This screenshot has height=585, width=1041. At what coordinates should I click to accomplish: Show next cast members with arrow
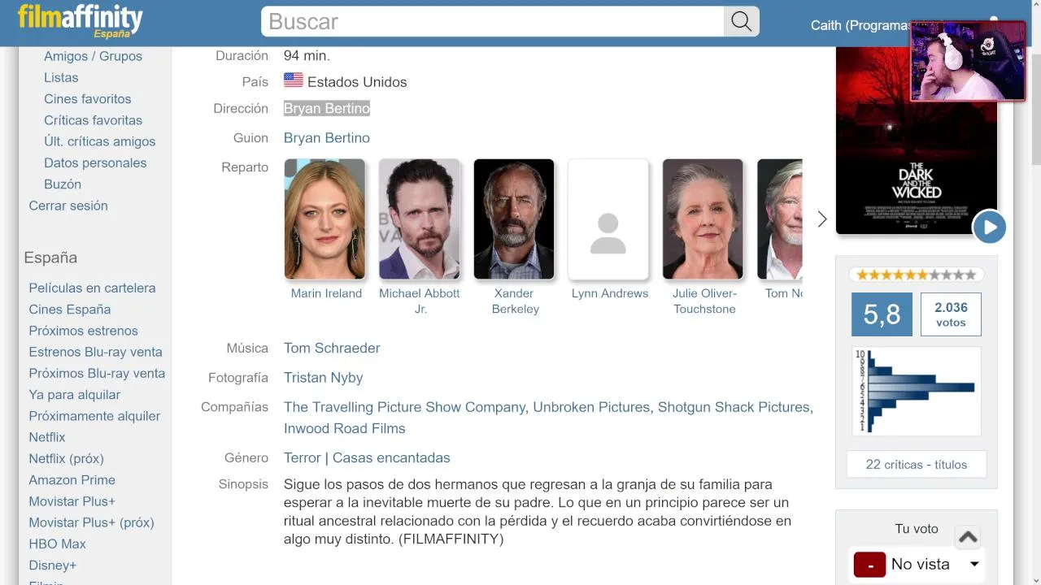[x=822, y=219]
